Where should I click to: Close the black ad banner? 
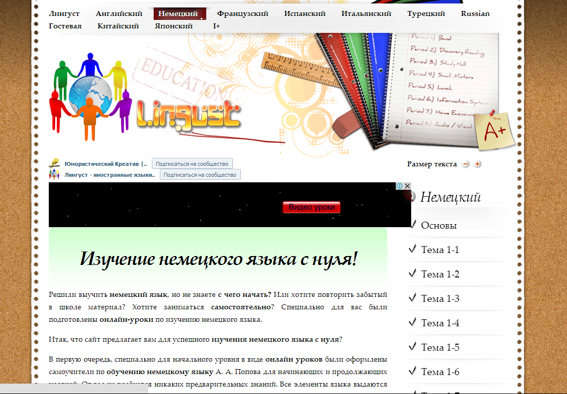coord(407,186)
